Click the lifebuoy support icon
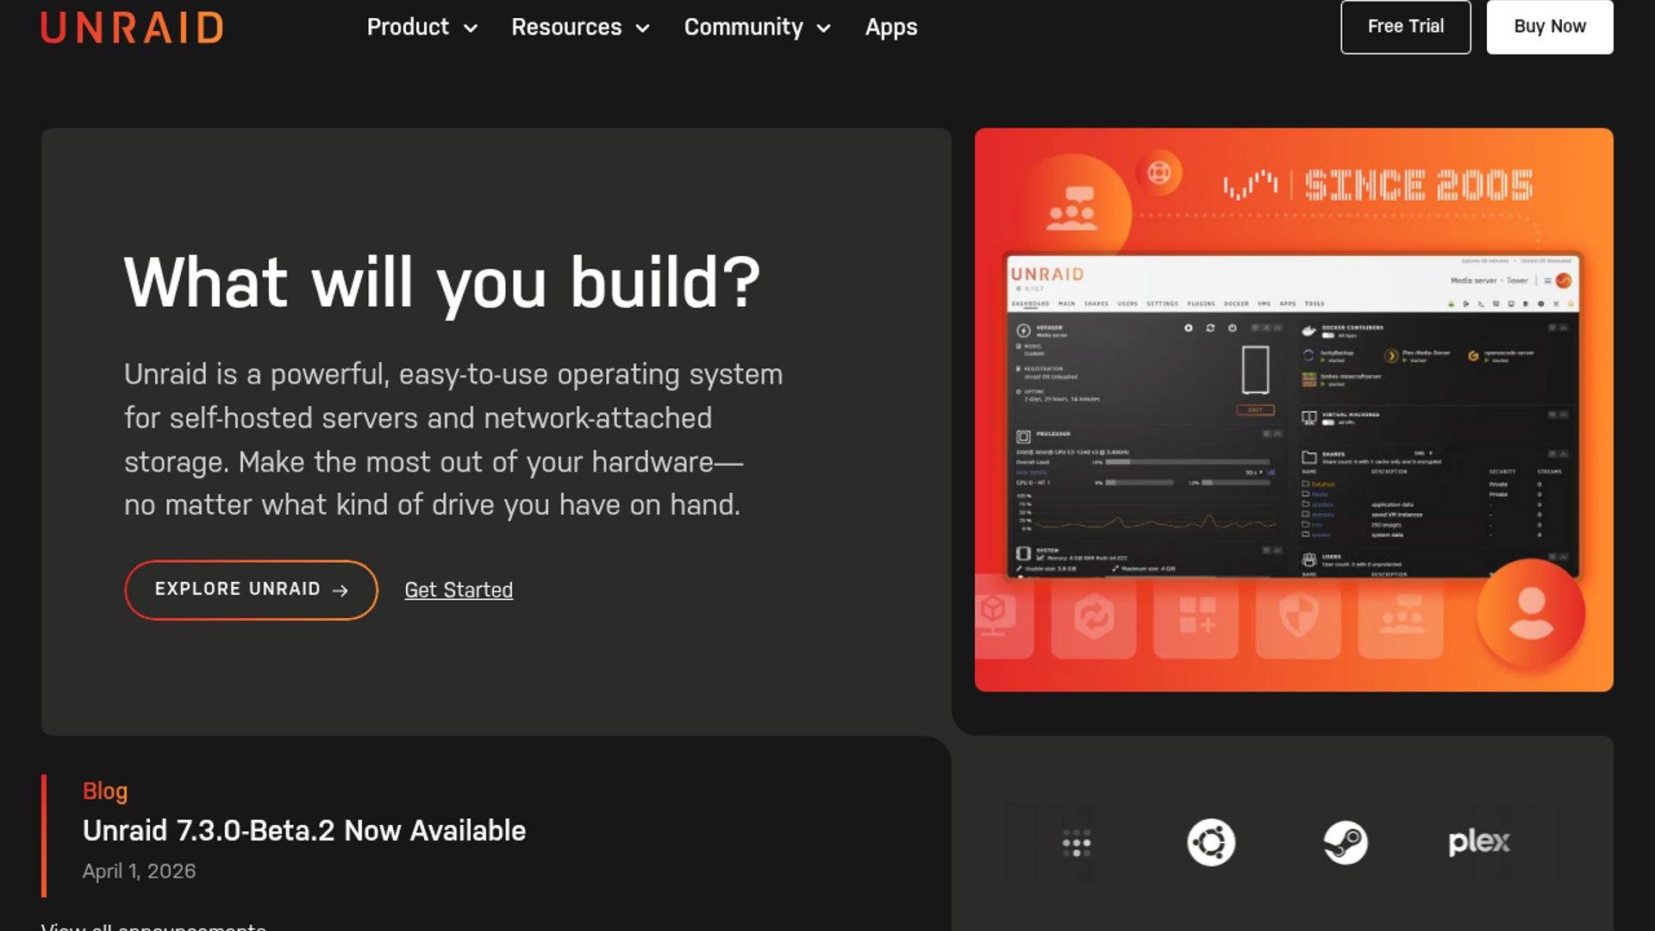This screenshot has height=931, width=1655. [1158, 173]
